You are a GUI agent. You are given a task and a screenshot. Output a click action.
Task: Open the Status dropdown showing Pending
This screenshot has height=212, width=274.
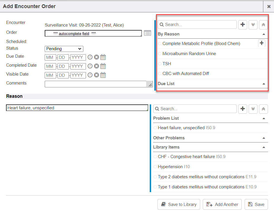click(64, 49)
